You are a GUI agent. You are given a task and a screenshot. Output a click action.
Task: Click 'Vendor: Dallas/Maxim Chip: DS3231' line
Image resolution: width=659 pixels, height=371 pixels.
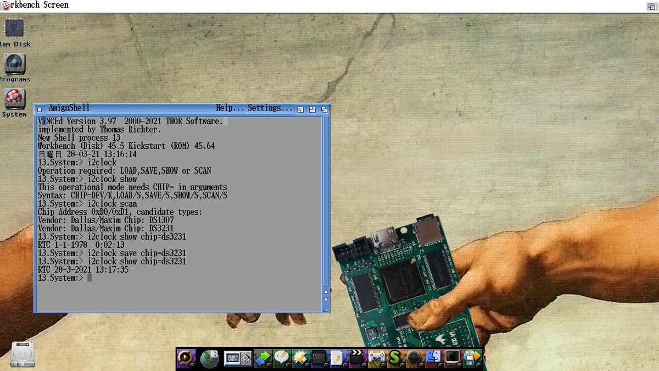click(x=105, y=229)
